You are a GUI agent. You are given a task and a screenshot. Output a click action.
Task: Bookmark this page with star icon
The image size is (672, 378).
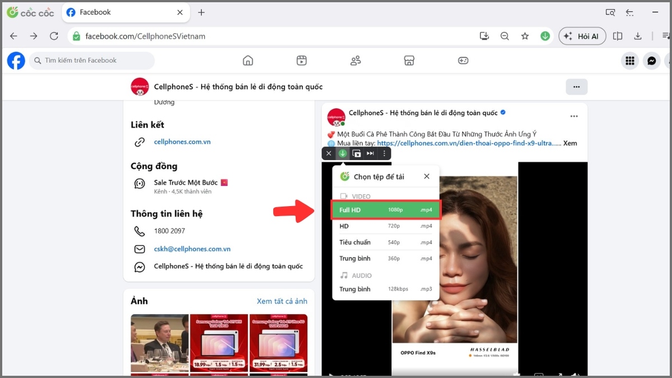click(525, 36)
